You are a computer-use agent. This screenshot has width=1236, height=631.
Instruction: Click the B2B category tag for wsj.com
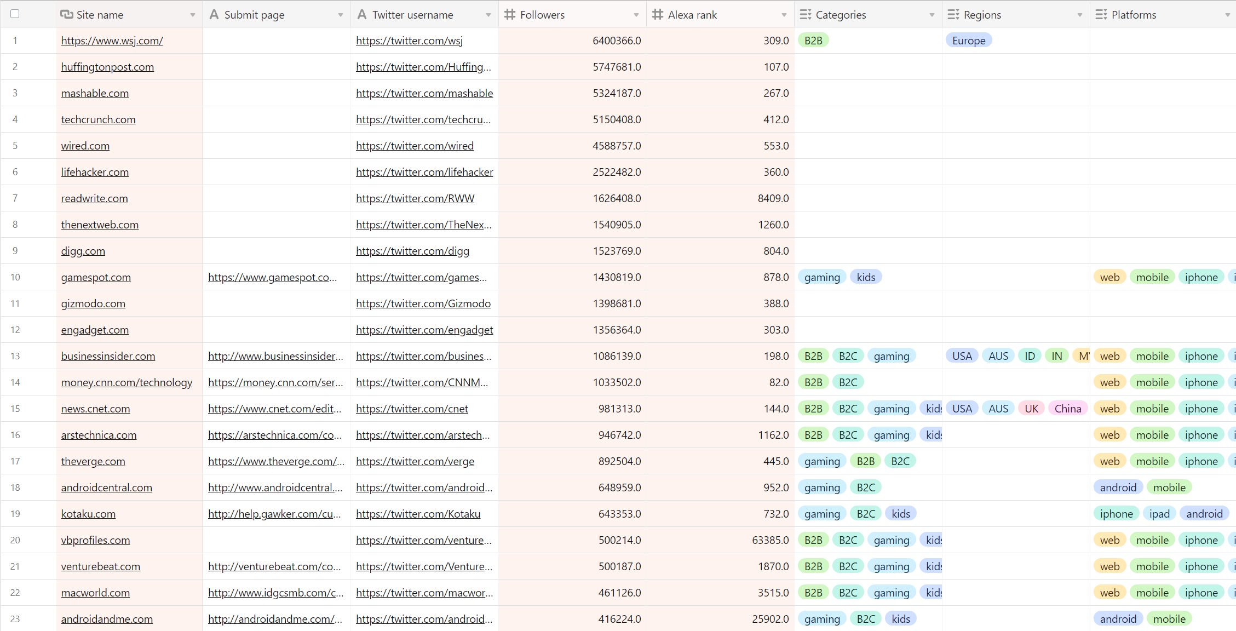pos(813,41)
